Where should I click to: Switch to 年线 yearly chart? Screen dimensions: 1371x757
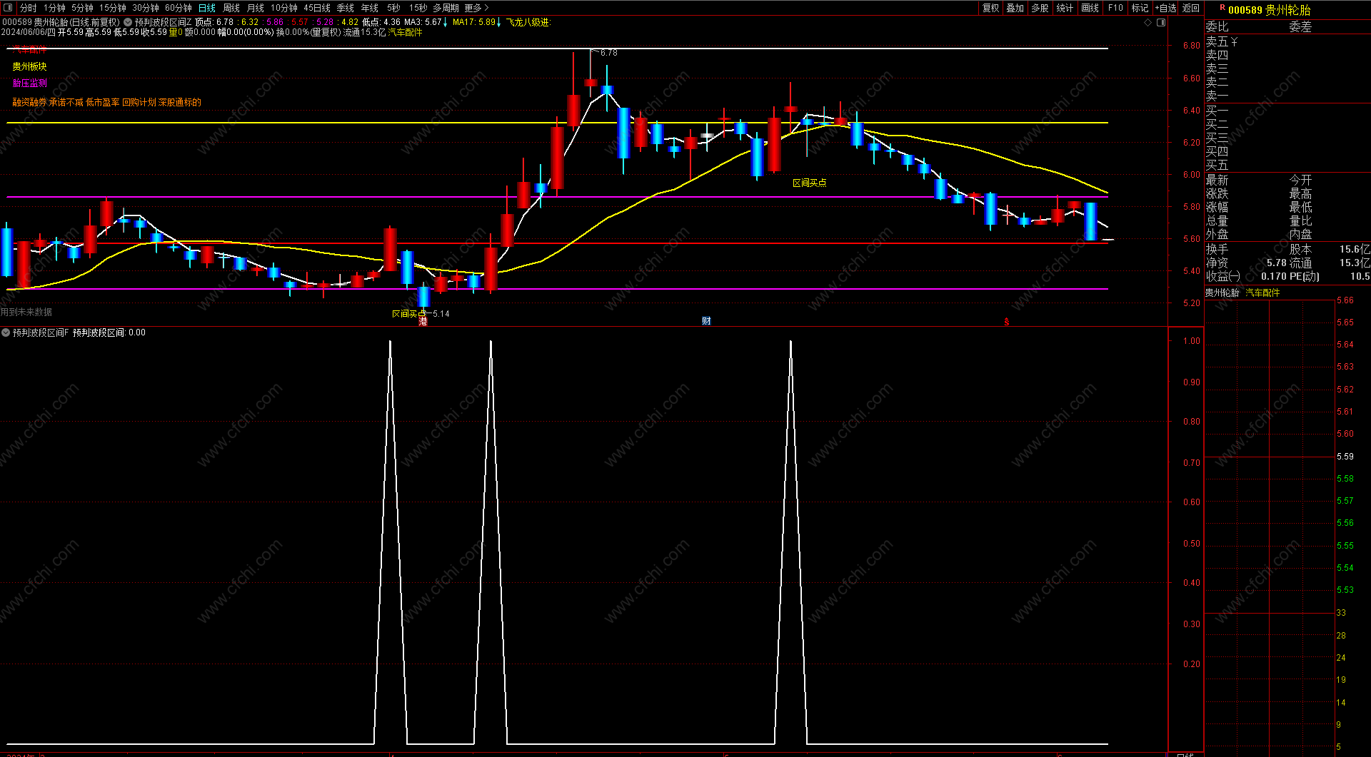tap(370, 8)
